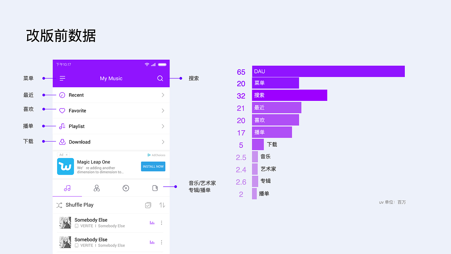Screen dimensions: 451x254
Task: Tap the Magic Leap One ad thumbnail
Action: tap(65, 166)
